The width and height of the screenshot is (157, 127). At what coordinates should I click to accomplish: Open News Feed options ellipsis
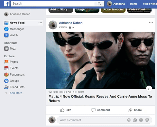coord(40,23)
